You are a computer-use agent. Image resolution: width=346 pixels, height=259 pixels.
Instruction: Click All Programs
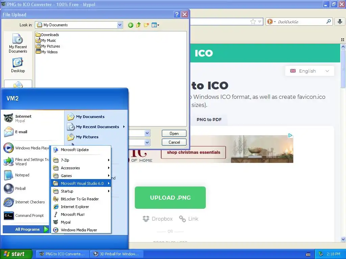pyautogui.click(x=26, y=229)
